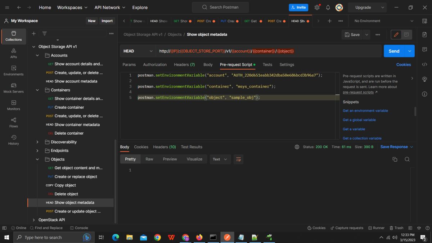This screenshot has height=243, width=432.
Task: Open the tab options ellipsis beside the new-tab plus
Action: point(341,21)
